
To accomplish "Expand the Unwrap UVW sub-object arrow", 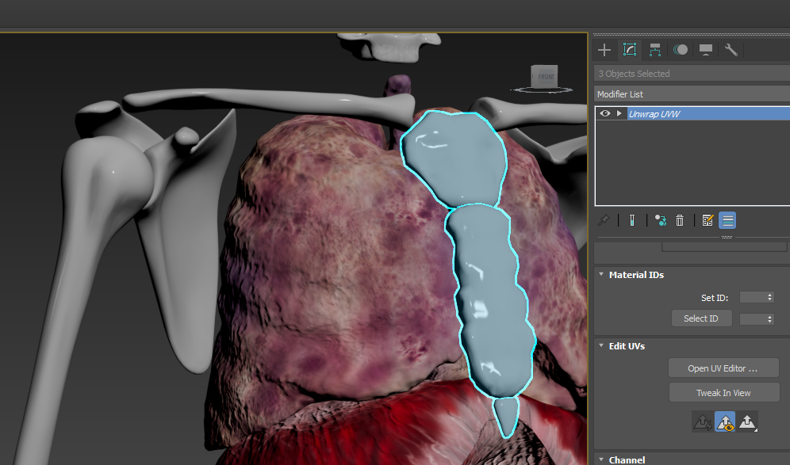I will (619, 114).
